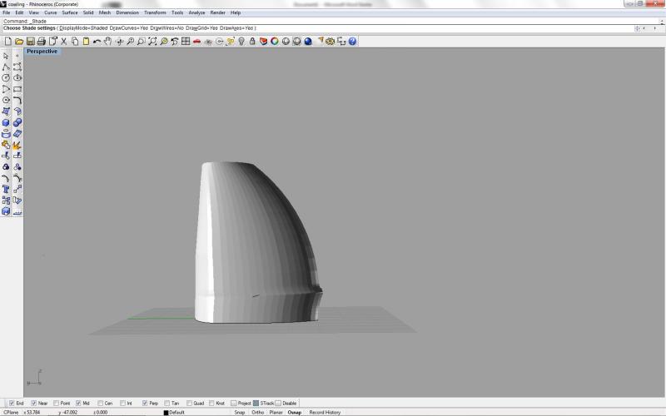Select the Box solid tool in sidebar
This screenshot has width=666, height=416.
pos(6,122)
